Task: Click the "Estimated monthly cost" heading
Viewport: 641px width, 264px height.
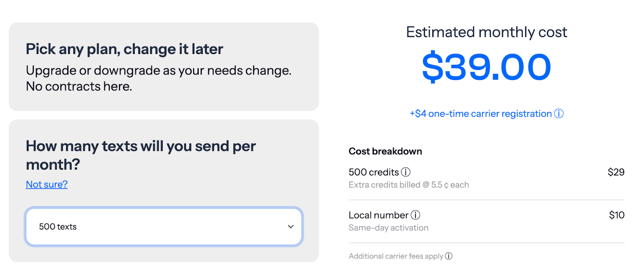Action: 486,32
